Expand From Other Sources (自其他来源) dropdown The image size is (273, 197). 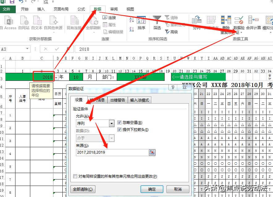(x=54, y=32)
